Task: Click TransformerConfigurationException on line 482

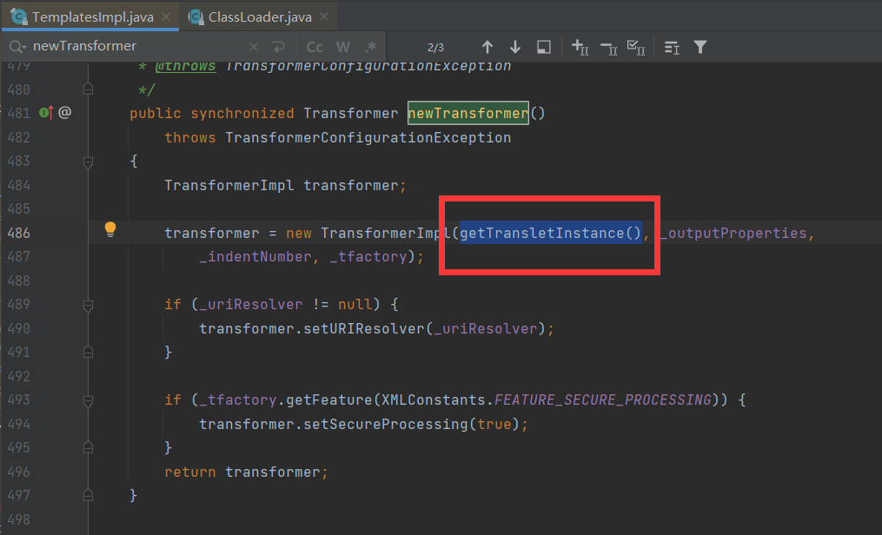Action: [x=368, y=138]
